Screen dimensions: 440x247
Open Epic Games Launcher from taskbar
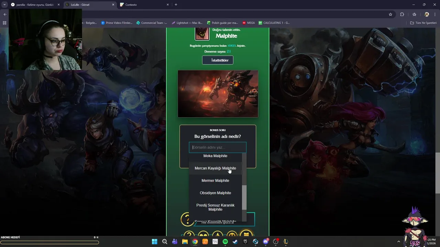coord(245,242)
